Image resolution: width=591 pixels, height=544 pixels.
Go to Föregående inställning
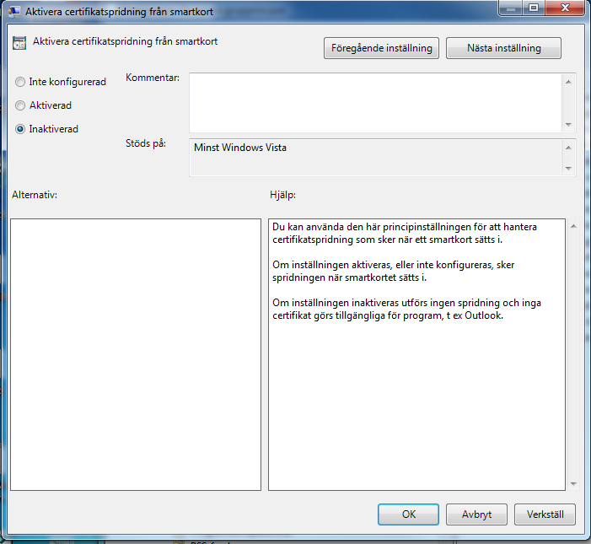click(381, 48)
